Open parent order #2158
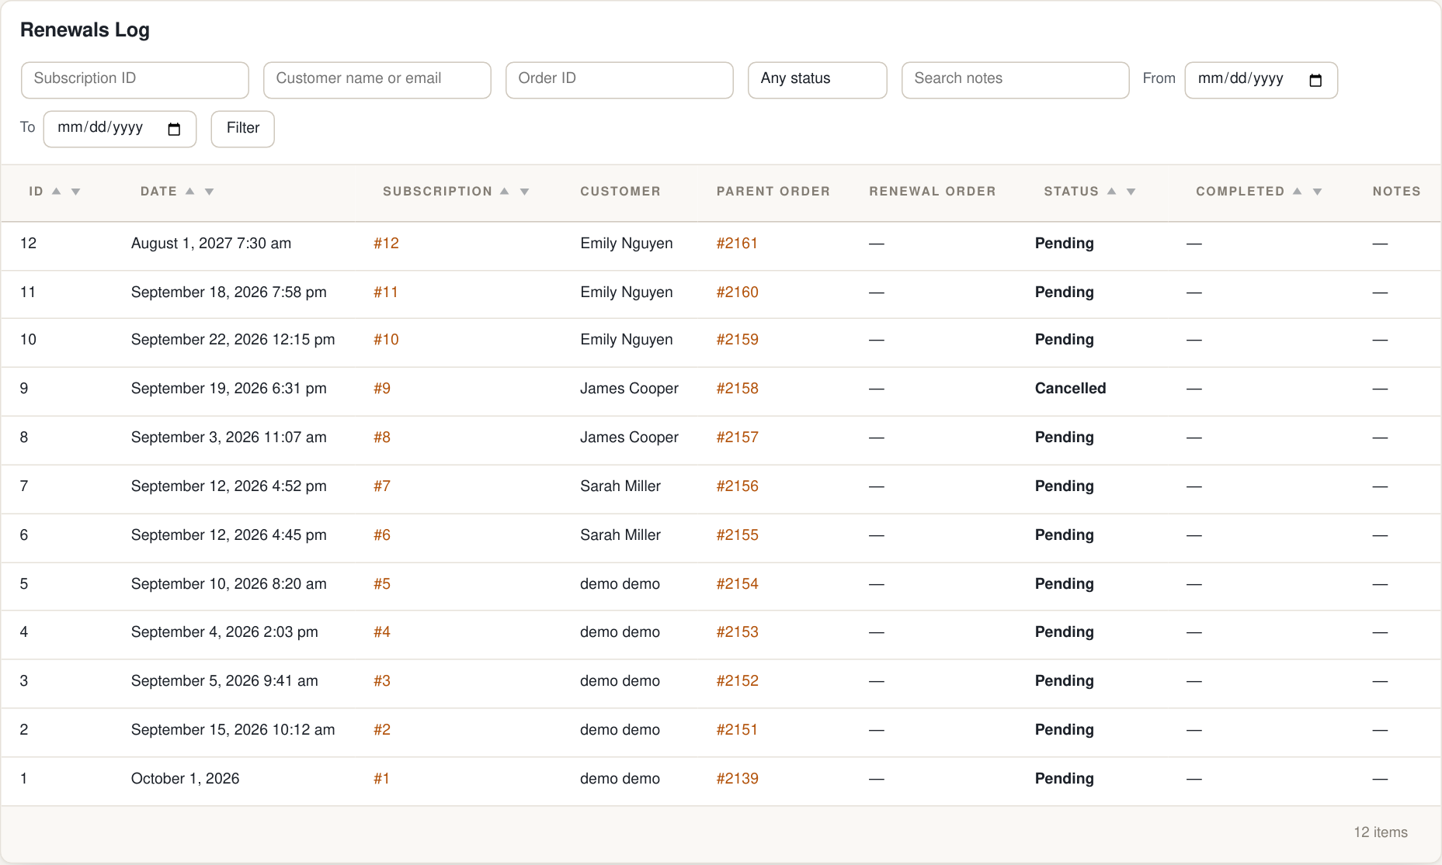Viewport: 1442px width, 865px height. (x=737, y=389)
